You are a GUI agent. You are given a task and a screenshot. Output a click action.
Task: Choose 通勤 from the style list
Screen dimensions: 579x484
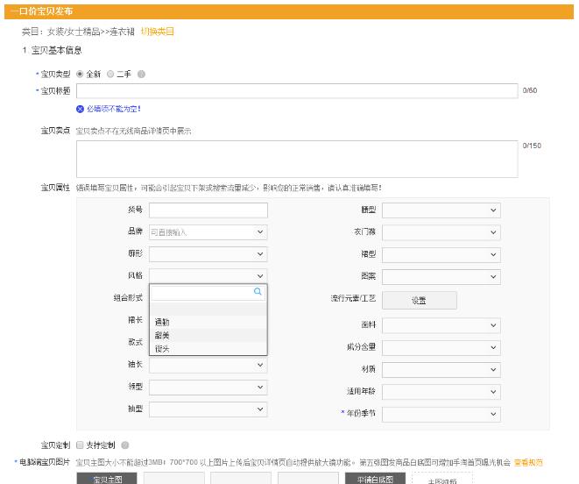(x=163, y=322)
